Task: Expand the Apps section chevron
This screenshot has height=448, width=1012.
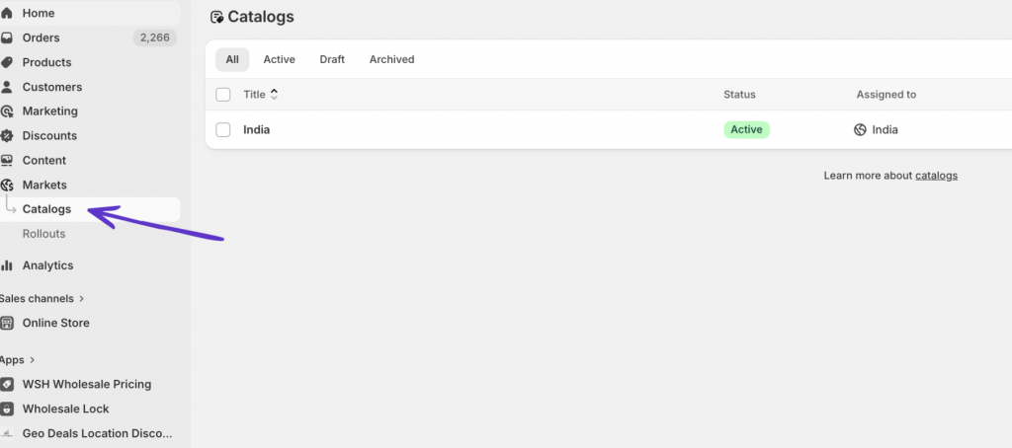Action: point(33,360)
